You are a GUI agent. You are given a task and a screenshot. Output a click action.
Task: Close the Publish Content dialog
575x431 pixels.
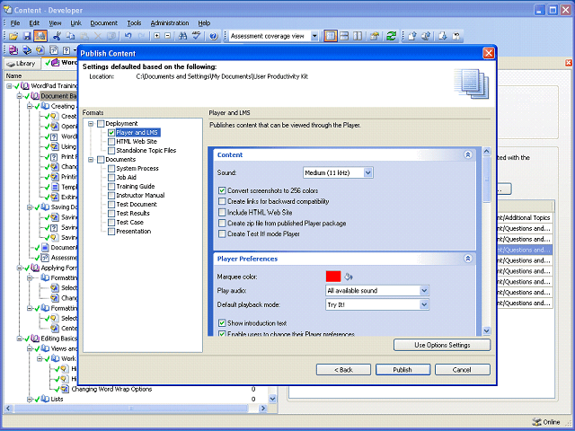[488, 53]
